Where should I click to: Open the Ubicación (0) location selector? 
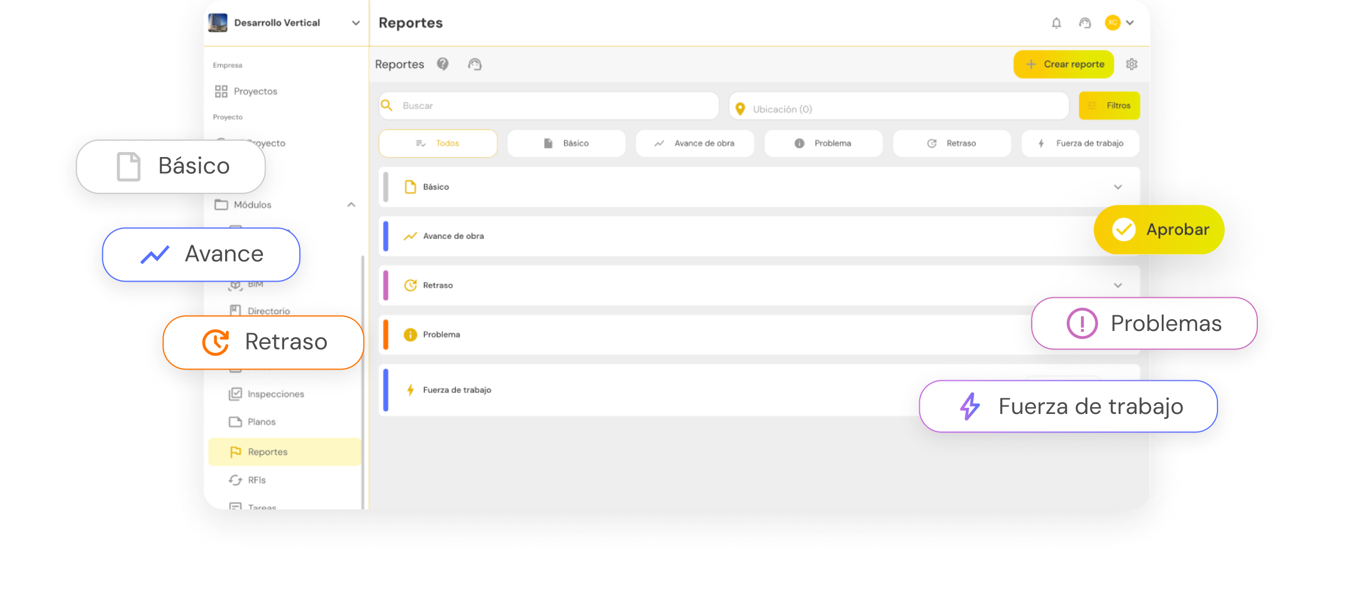[x=899, y=106]
